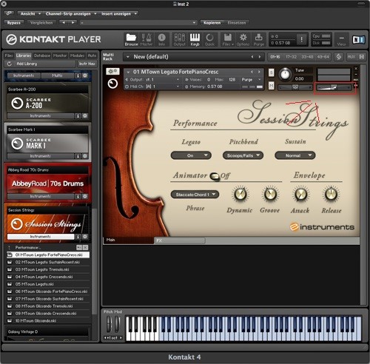Solo the instrument with S button
Screen dimensions: 370x364
271,73
